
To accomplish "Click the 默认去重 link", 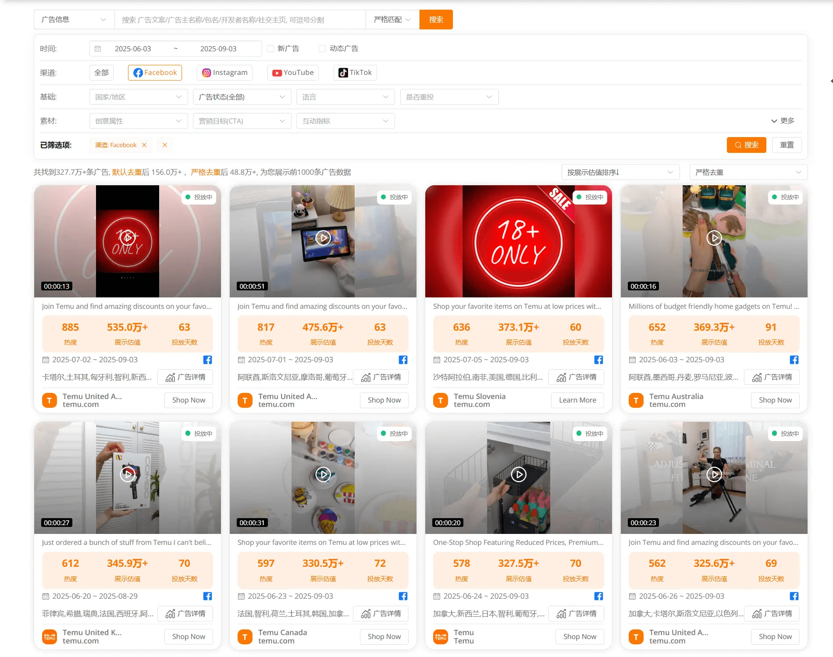I will click(x=127, y=172).
